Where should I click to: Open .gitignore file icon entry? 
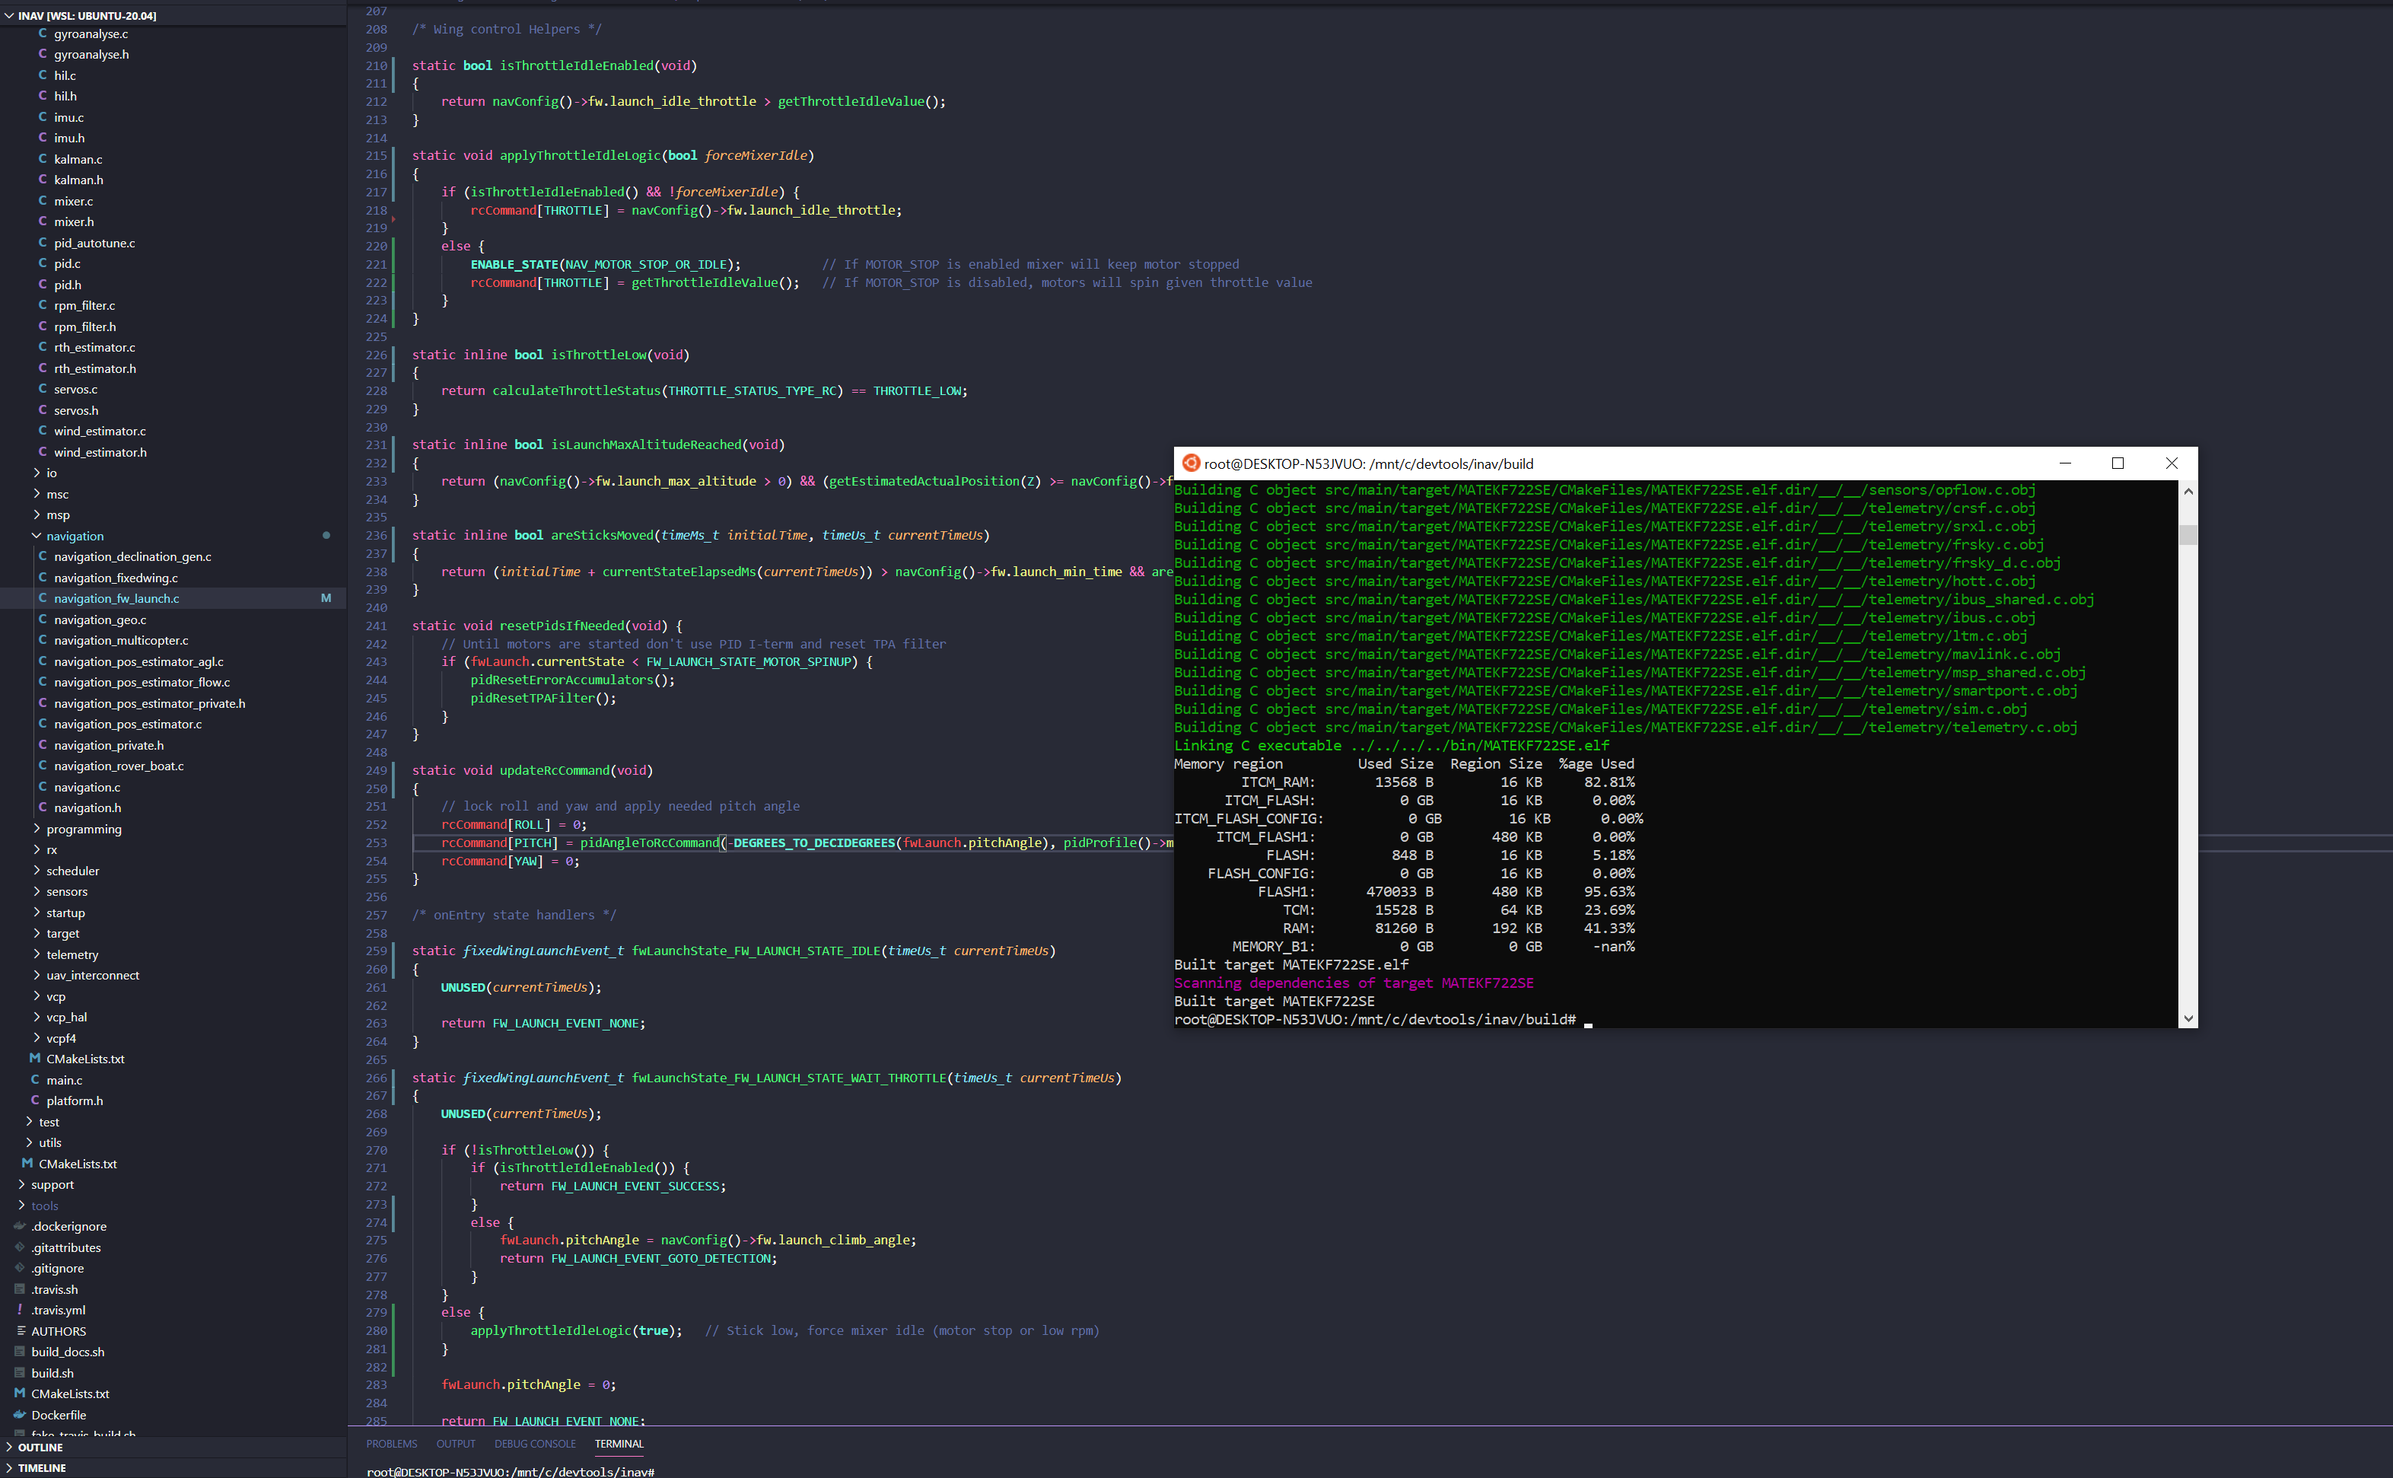[20, 1268]
